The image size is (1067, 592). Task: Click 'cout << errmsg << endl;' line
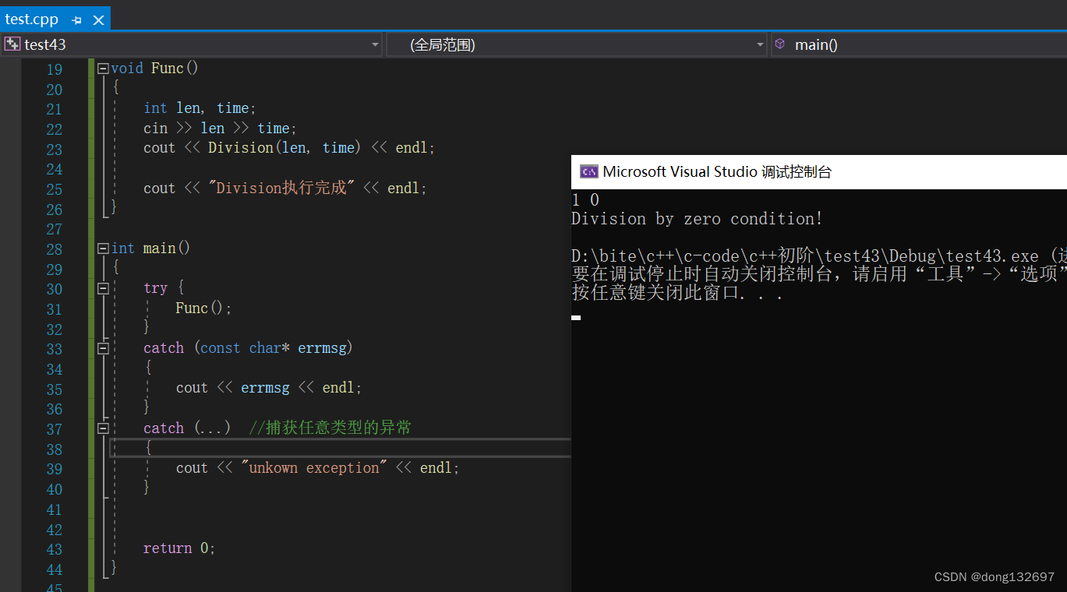coord(269,388)
